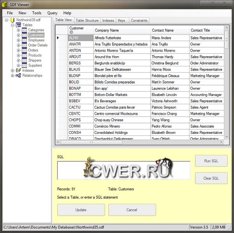The width and height of the screenshot is (234, 233).
Task: Click the Employees table icon
Action: pos(24,40)
